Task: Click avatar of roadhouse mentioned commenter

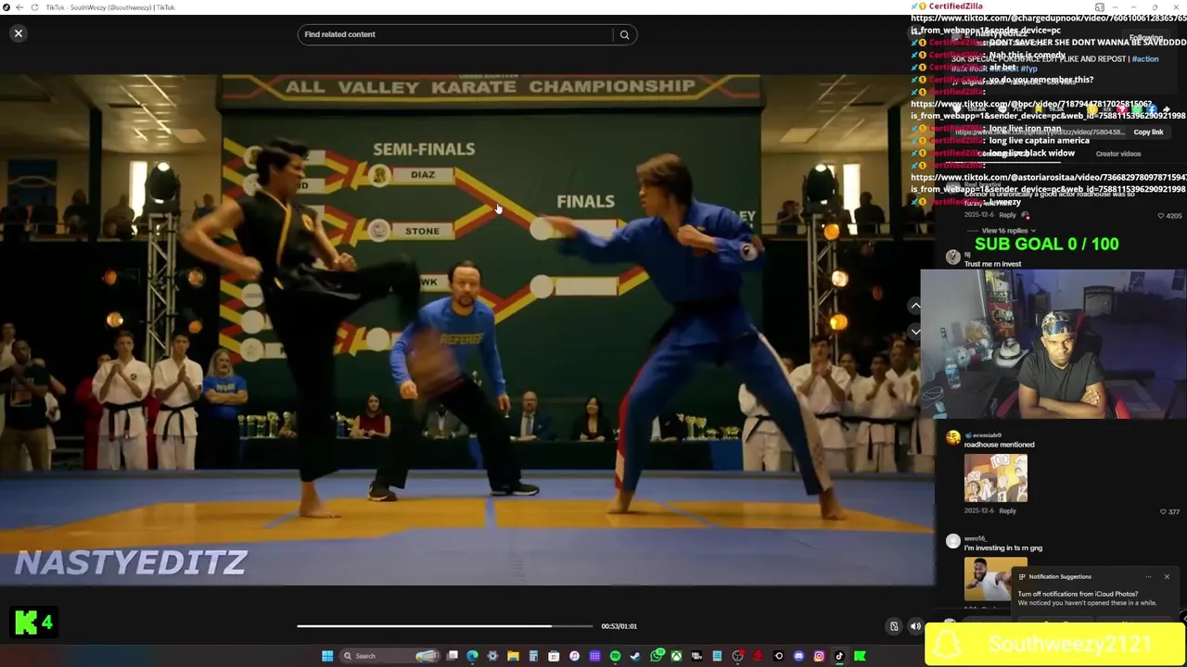Action: click(953, 438)
